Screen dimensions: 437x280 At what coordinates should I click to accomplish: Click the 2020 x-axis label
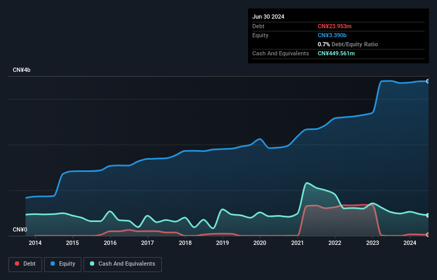[260, 243]
